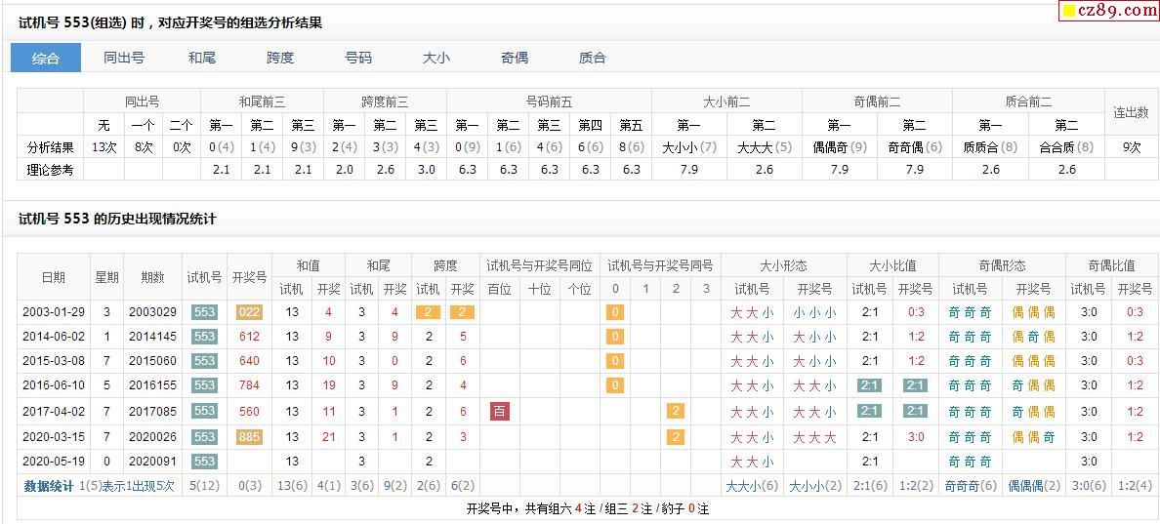
Task: Click the 大大大(5) analysis result
Action: (765, 147)
